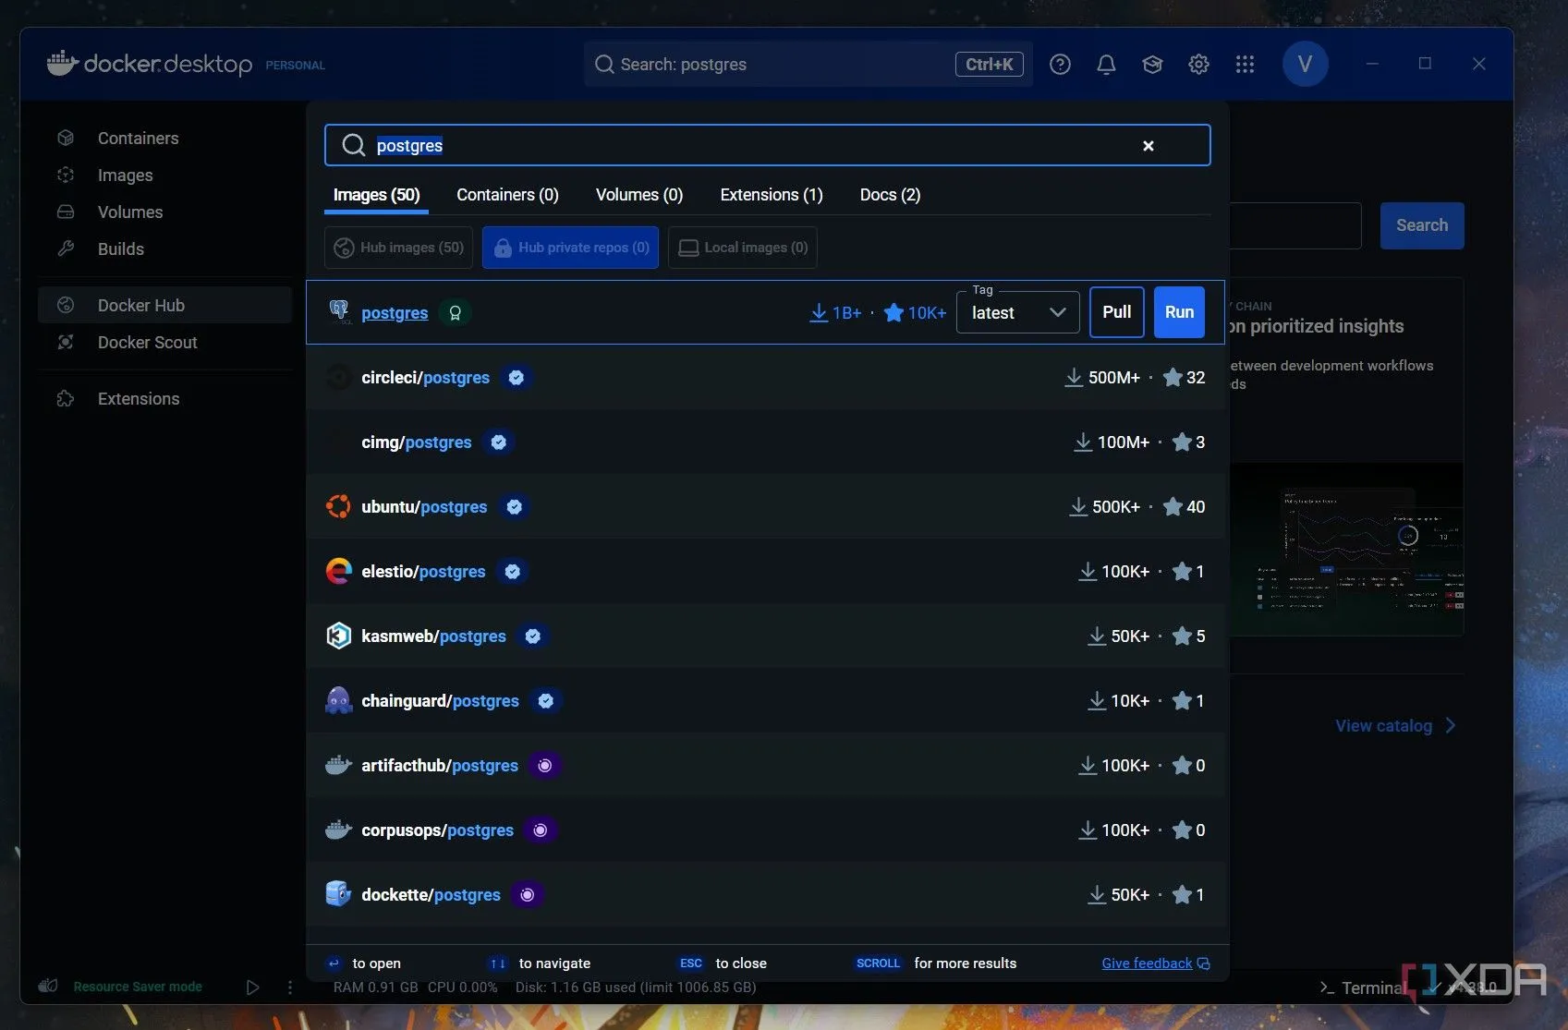
Task: Open the Learning Center graduation cap icon
Action: click(1151, 64)
